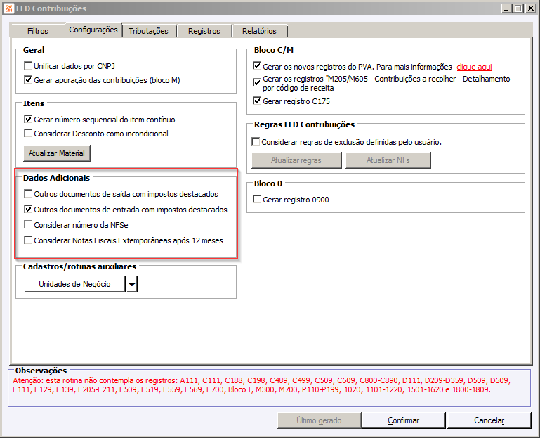Image resolution: width=540 pixels, height=438 pixels.
Task: Enable Outros documentos de saída com impostos destacados
Action: pos(28,193)
